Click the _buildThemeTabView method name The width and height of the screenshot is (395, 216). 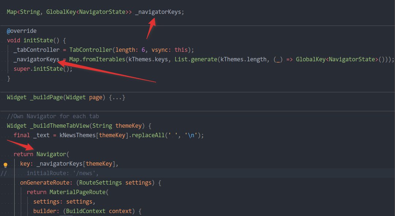tap(60, 126)
